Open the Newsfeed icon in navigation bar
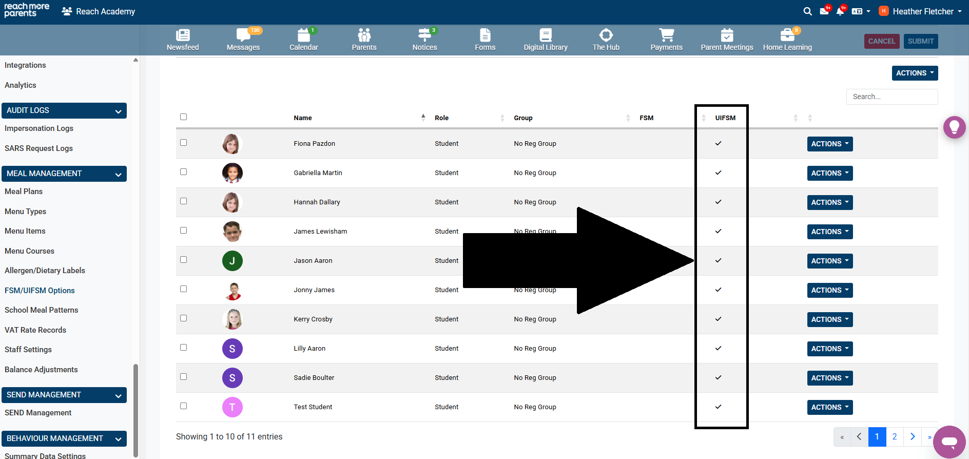The width and height of the screenshot is (969, 459). click(x=183, y=35)
